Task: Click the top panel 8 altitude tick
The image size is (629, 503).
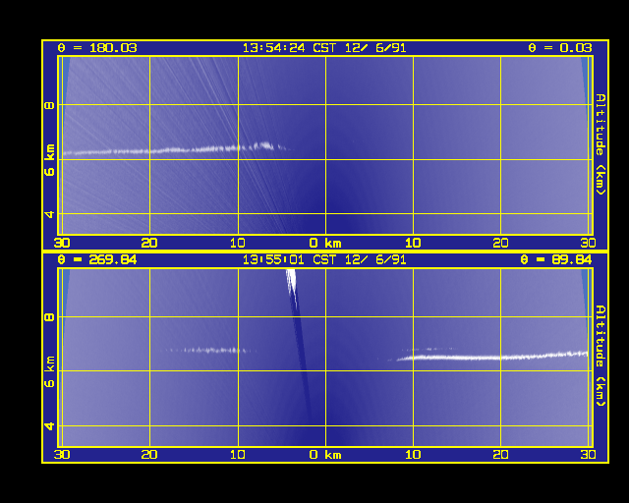Action: tap(49, 105)
